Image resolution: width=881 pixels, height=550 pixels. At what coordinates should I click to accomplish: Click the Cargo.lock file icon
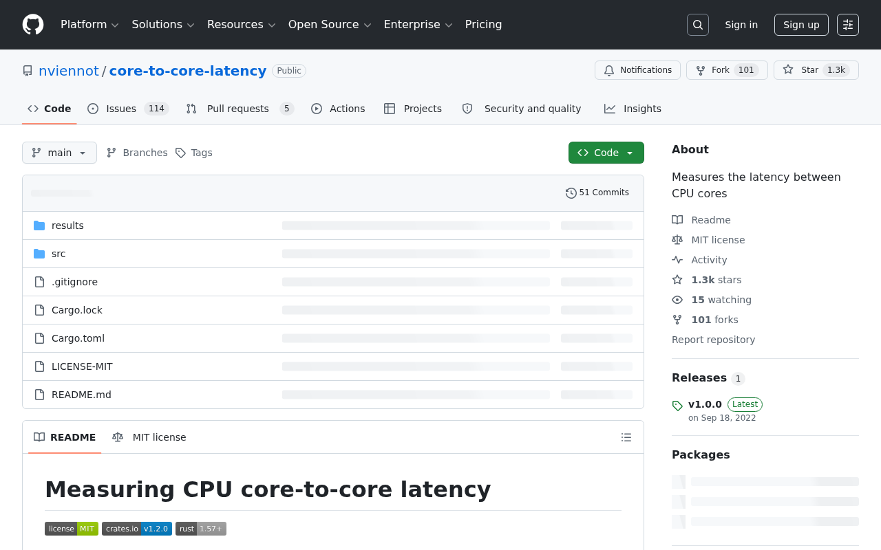point(39,310)
